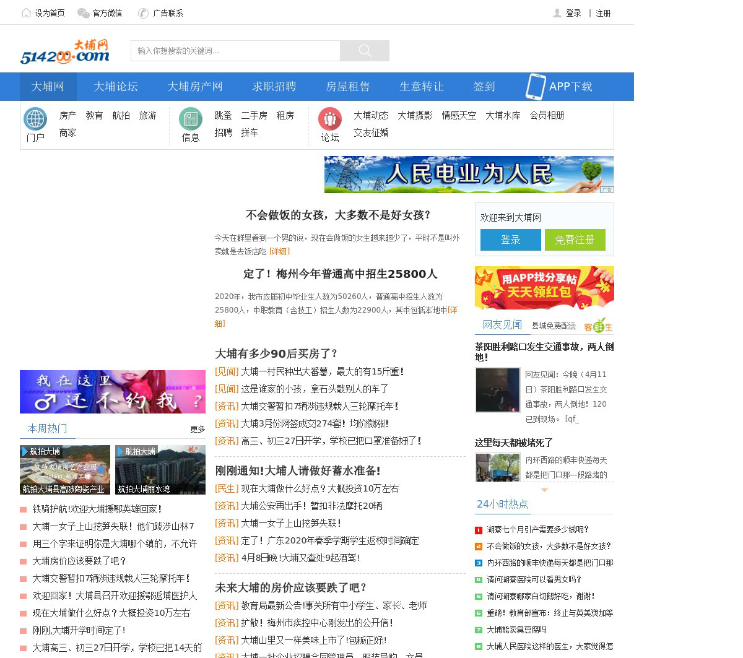The width and height of the screenshot is (743, 658).
Task: Click the home icon beside 设为首页
Action: [26, 13]
